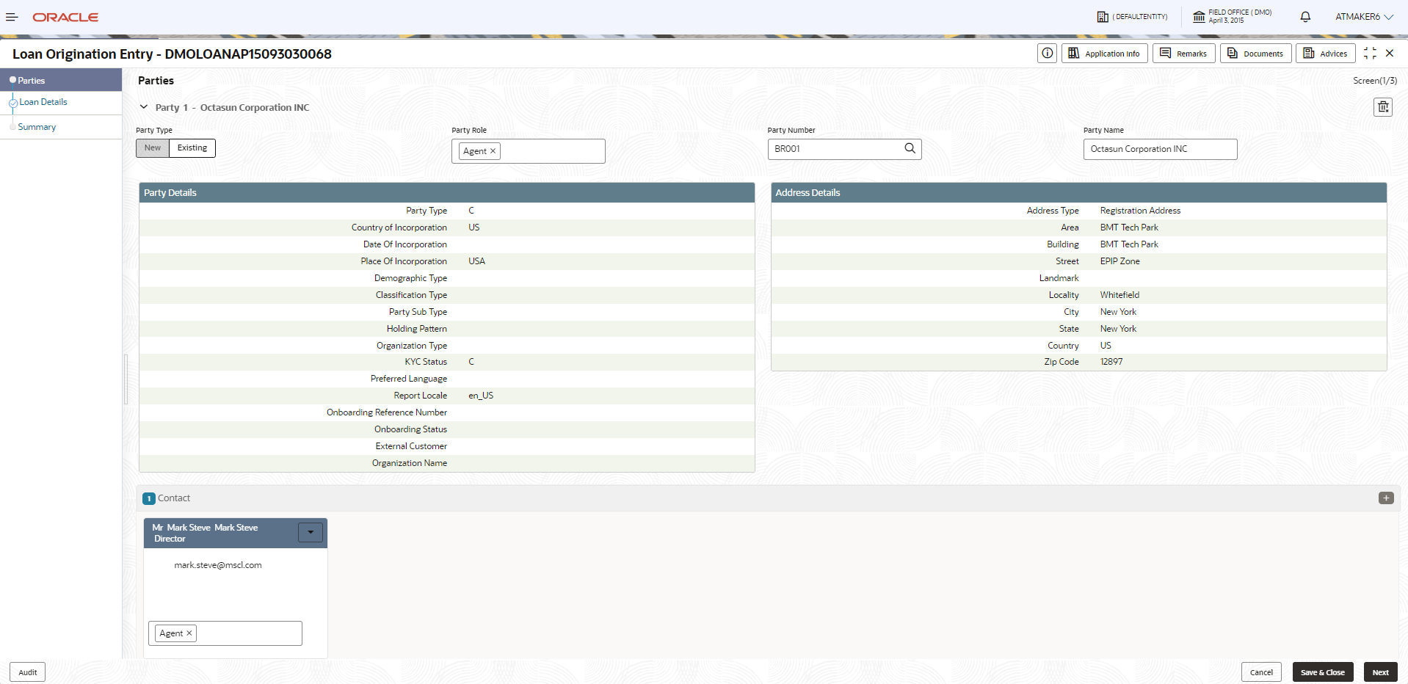Click the EPIP Zone street value
The width and height of the screenshot is (1408, 684).
pyautogui.click(x=1119, y=261)
